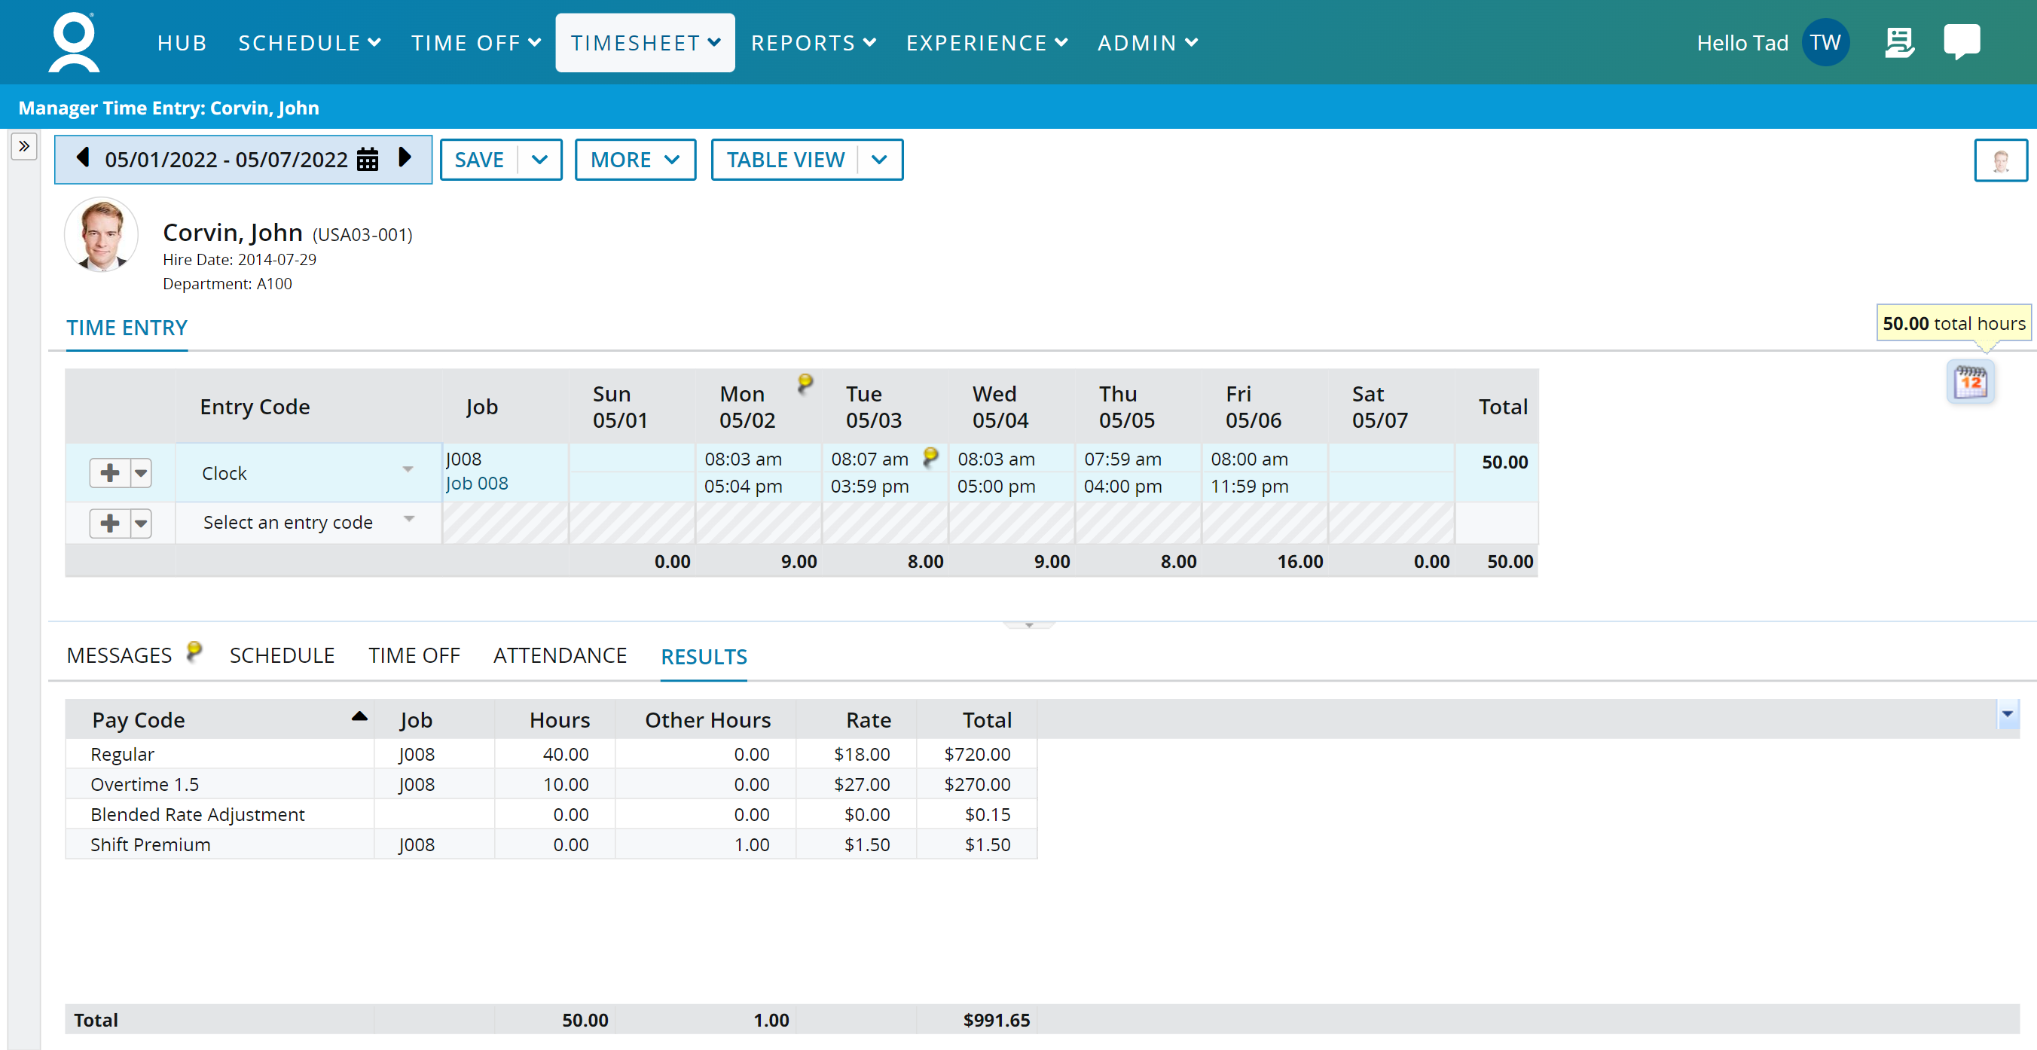Open the SAVE dropdown arrow
Viewport: 2037px width, 1050px height.
tap(541, 159)
